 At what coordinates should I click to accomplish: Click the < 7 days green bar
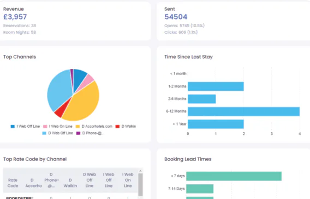[234, 176]
